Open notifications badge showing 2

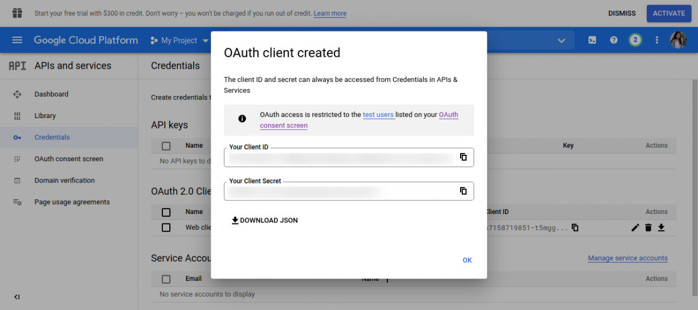tap(635, 40)
